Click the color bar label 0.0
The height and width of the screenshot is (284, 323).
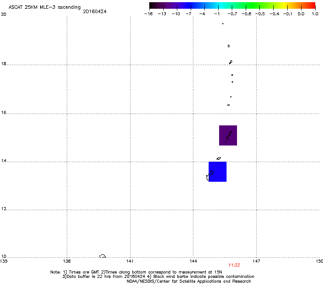301,14
